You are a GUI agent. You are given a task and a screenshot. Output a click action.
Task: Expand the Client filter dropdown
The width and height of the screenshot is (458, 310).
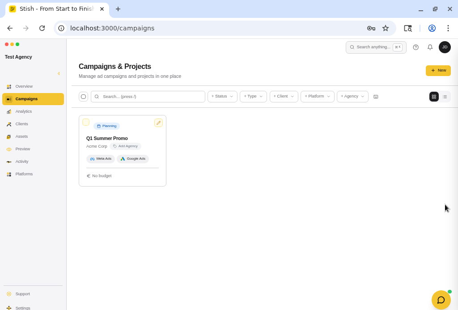point(284,97)
